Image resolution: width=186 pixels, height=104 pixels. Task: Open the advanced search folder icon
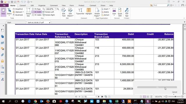coord(151,5)
